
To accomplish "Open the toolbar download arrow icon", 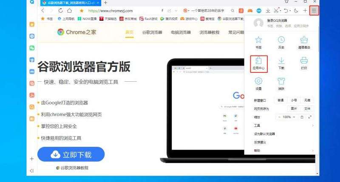I will [x=268, y=11].
